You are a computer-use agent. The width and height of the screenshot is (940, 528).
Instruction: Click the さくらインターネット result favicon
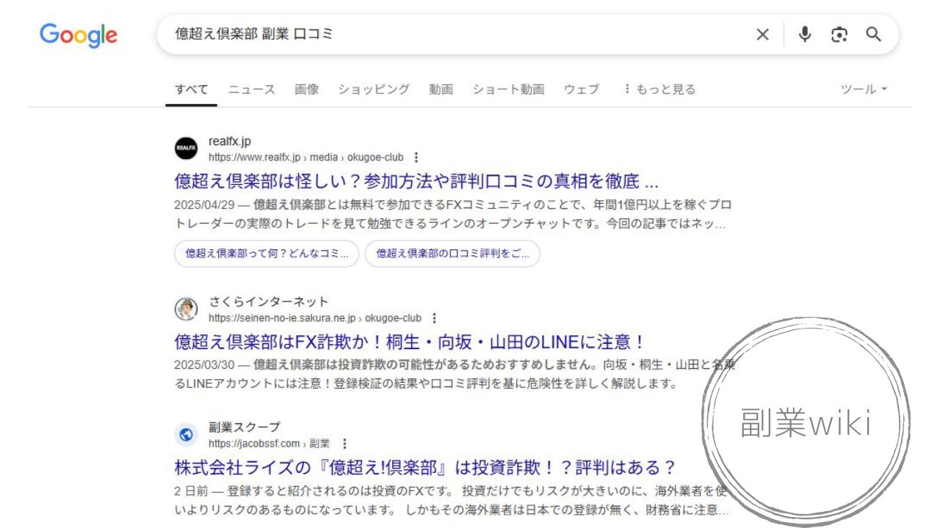187,309
